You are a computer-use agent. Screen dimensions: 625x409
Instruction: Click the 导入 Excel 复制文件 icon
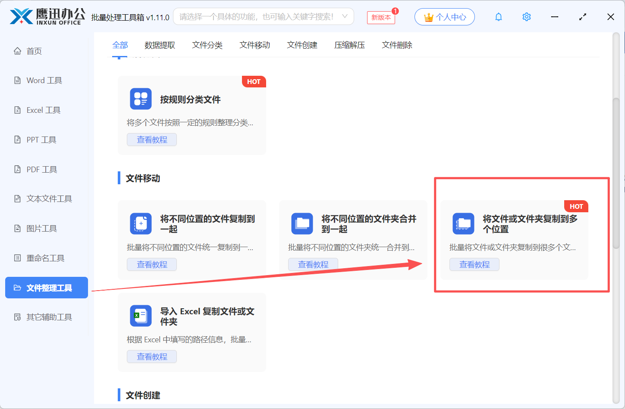[141, 316]
